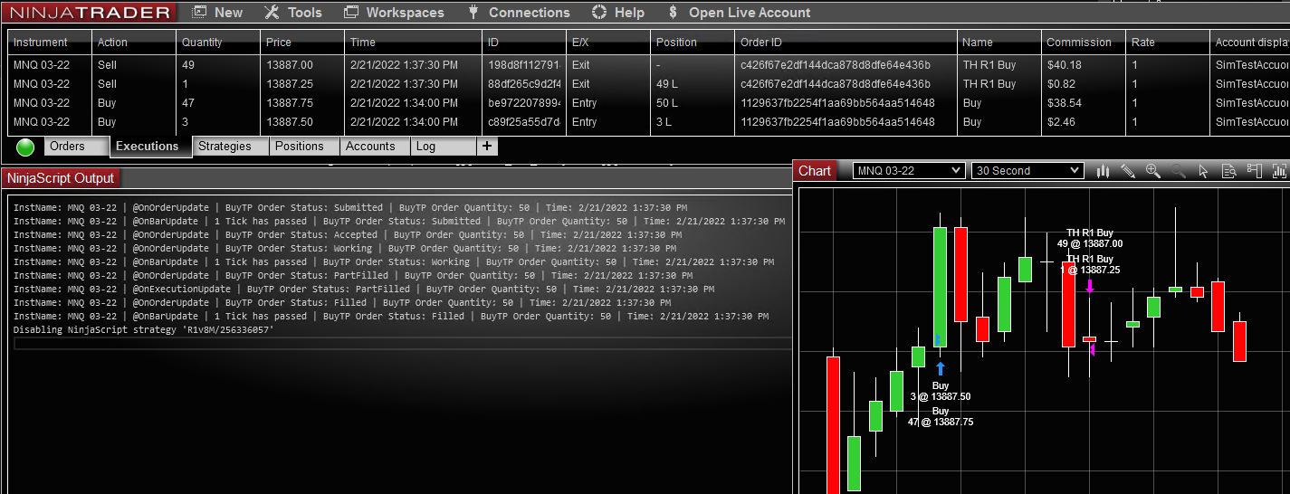The width and height of the screenshot is (1290, 494).
Task: Sort by Instrument column header
Action: tap(50, 43)
